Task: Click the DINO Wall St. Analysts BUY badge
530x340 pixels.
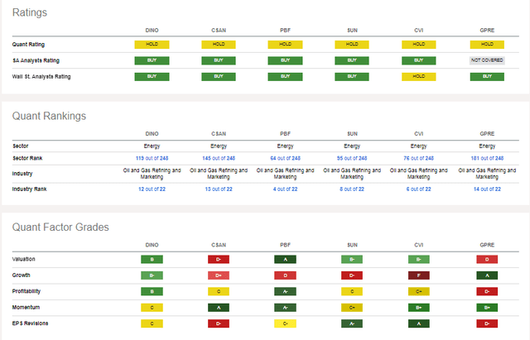Action: tap(152, 77)
